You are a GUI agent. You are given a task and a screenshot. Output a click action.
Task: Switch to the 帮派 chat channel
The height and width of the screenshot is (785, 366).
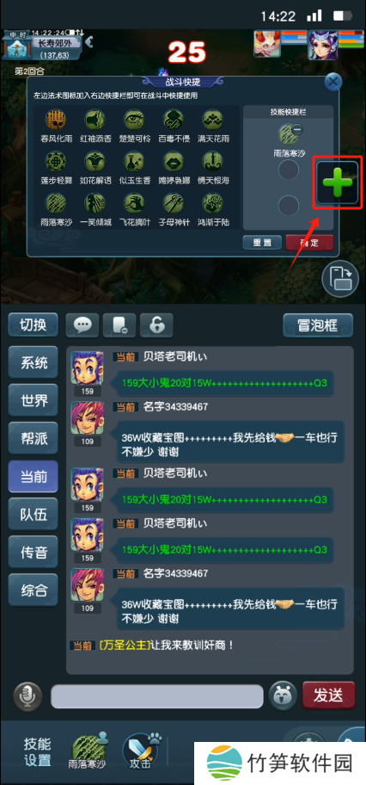[x=34, y=438]
